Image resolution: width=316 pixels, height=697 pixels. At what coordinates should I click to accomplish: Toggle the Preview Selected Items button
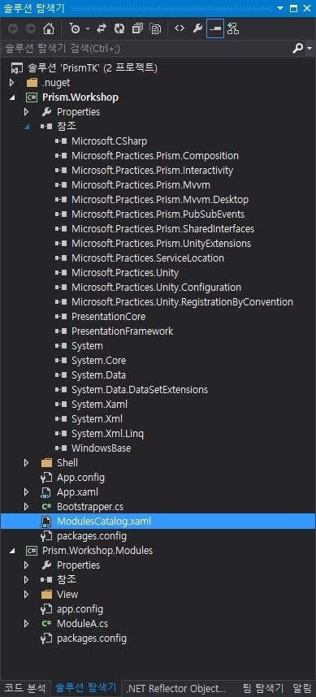215,29
